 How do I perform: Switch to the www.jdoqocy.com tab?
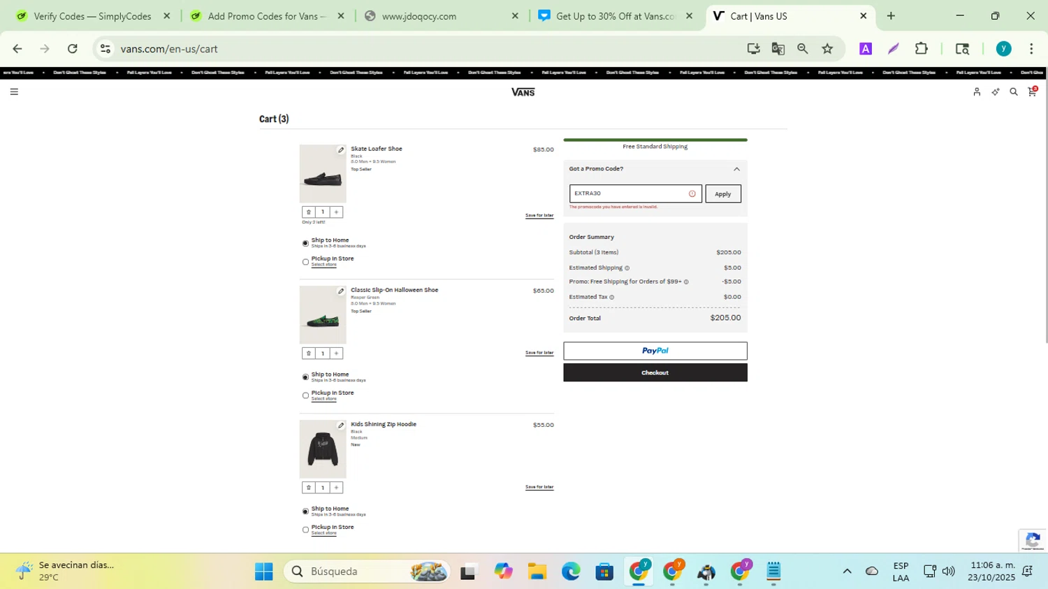[440, 16]
